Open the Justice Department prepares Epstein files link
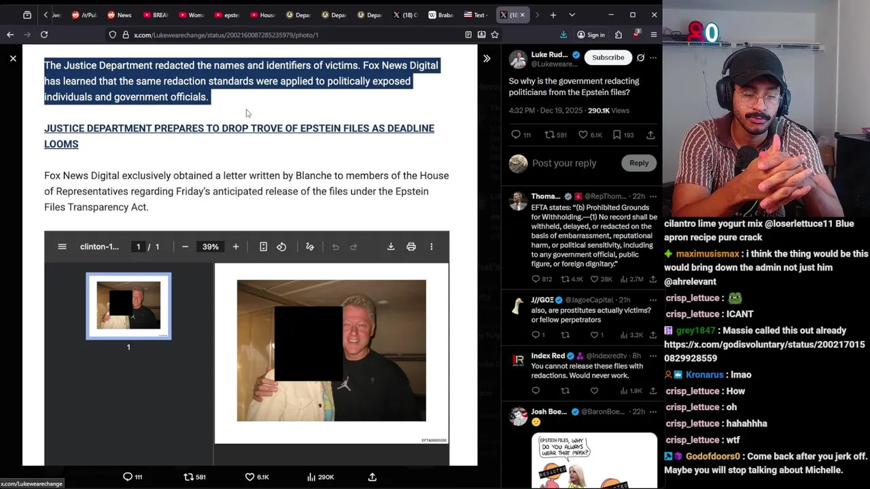 pyautogui.click(x=239, y=136)
